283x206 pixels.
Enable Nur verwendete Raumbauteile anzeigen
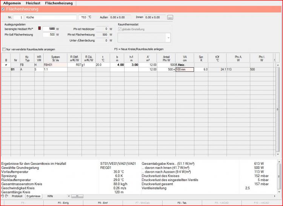coord(4,49)
